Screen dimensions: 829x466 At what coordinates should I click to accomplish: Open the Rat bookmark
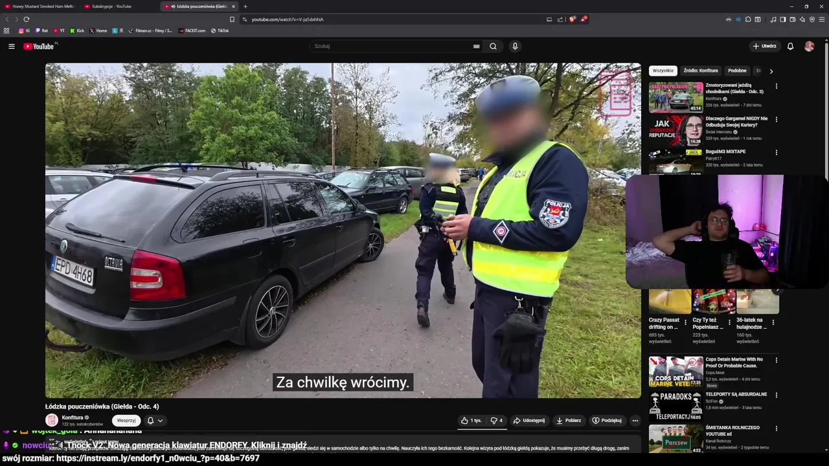tap(41, 30)
